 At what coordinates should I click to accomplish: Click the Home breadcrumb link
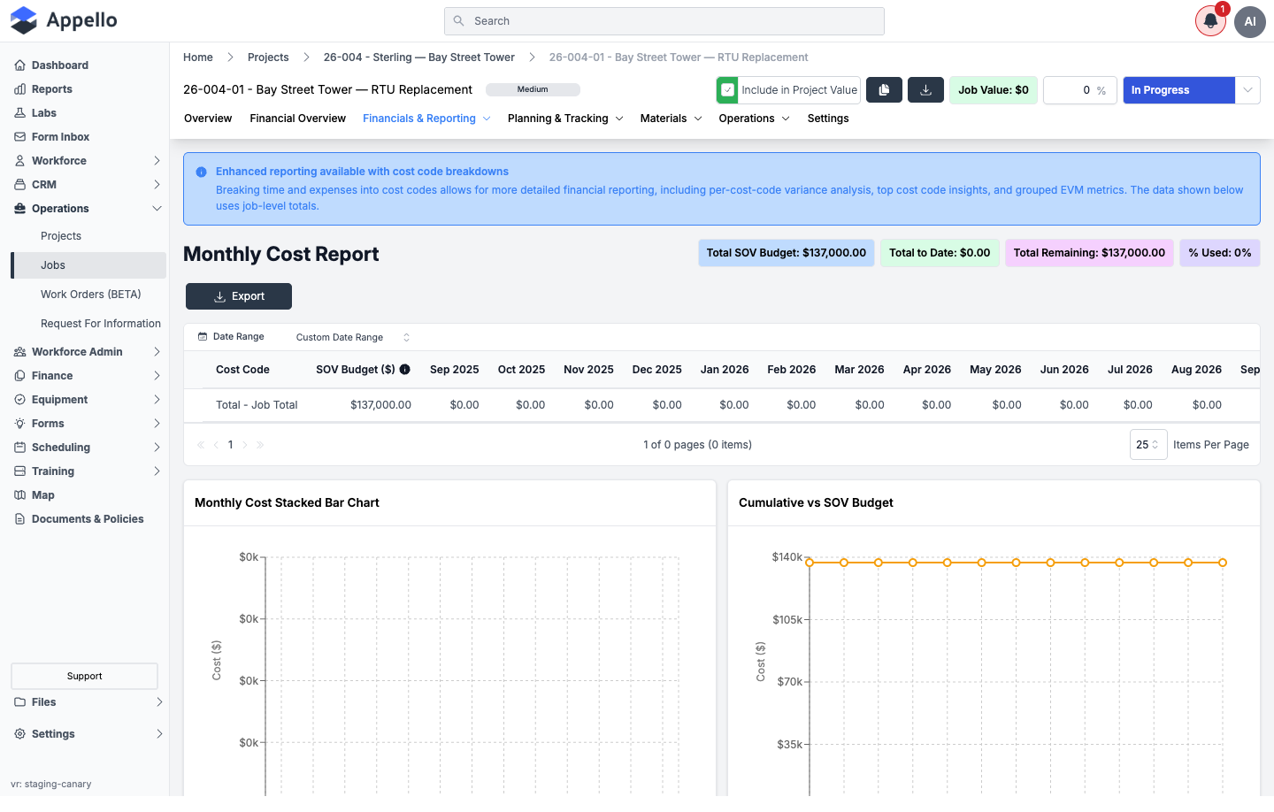coord(198,57)
